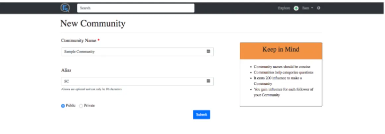Open the info help icon in navbar
The height and width of the screenshot is (134, 385).
pyautogui.click(x=318, y=8)
